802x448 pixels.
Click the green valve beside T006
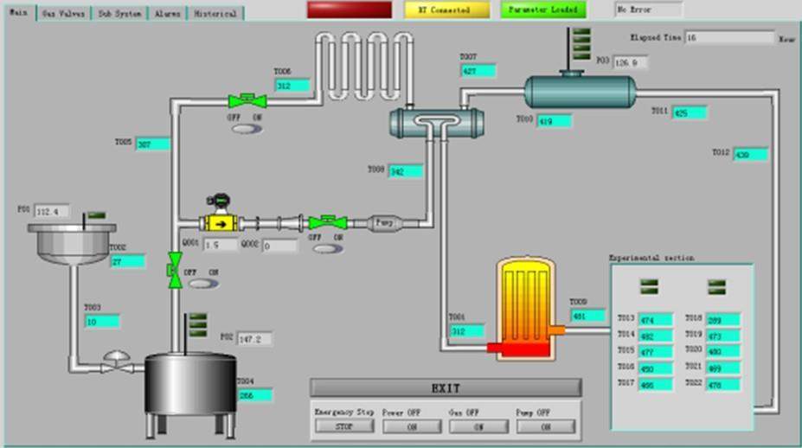[x=247, y=100]
